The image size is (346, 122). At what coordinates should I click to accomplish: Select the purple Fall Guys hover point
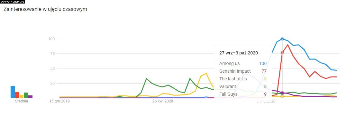(x=282, y=93)
